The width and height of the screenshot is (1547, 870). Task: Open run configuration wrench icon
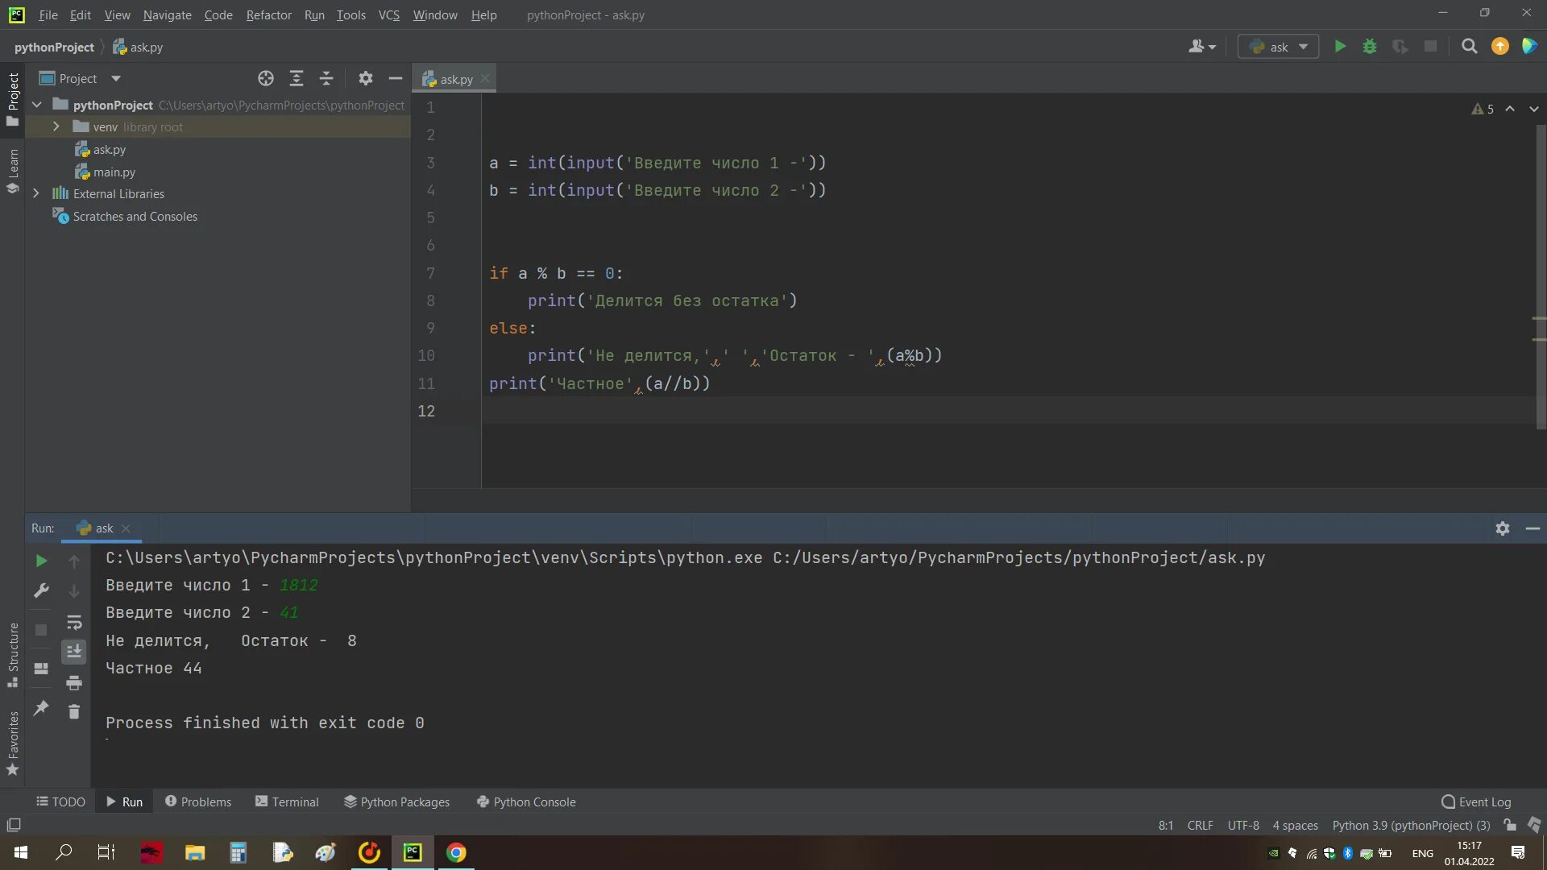pyautogui.click(x=41, y=590)
